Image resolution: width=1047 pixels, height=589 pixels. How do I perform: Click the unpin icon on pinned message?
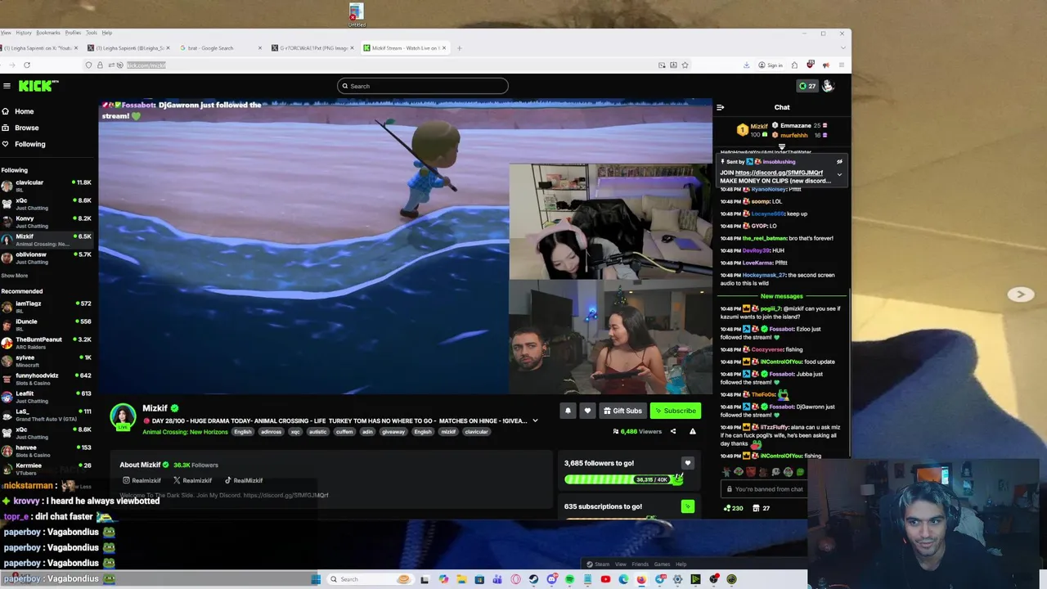[839, 162]
